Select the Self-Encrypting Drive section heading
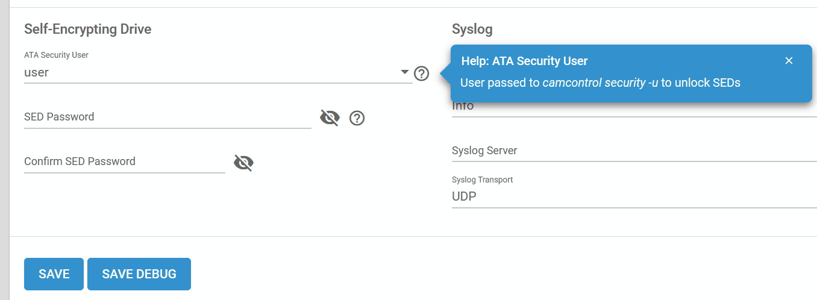 click(88, 29)
